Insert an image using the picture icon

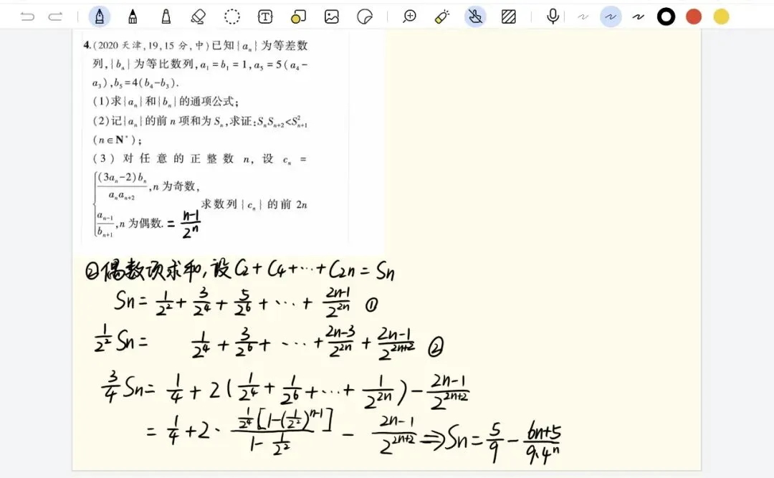(x=331, y=16)
